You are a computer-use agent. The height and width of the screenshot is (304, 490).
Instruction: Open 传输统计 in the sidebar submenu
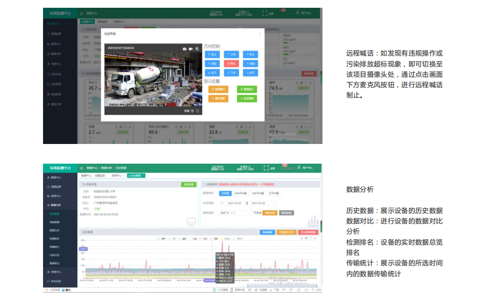pyautogui.click(x=54, y=247)
